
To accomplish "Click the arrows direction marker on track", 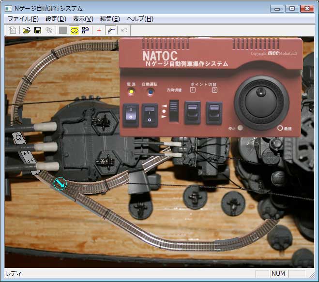I will click(28, 157).
